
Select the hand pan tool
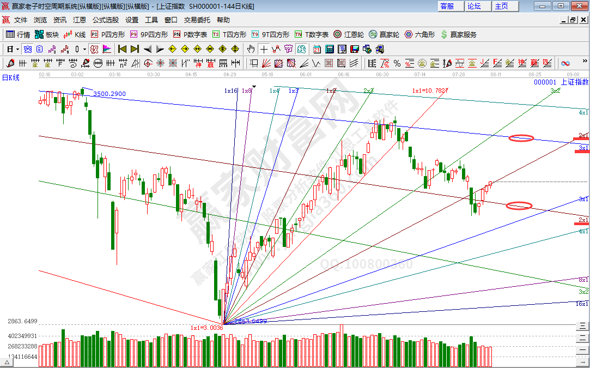pos(251,49)
